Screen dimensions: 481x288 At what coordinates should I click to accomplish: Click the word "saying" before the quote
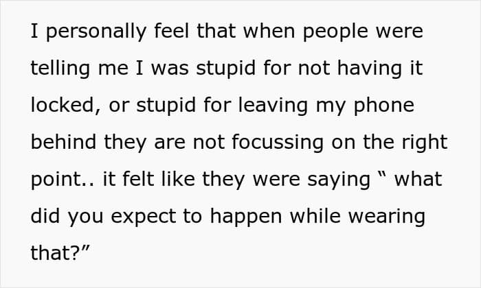(x=339, y=180)
